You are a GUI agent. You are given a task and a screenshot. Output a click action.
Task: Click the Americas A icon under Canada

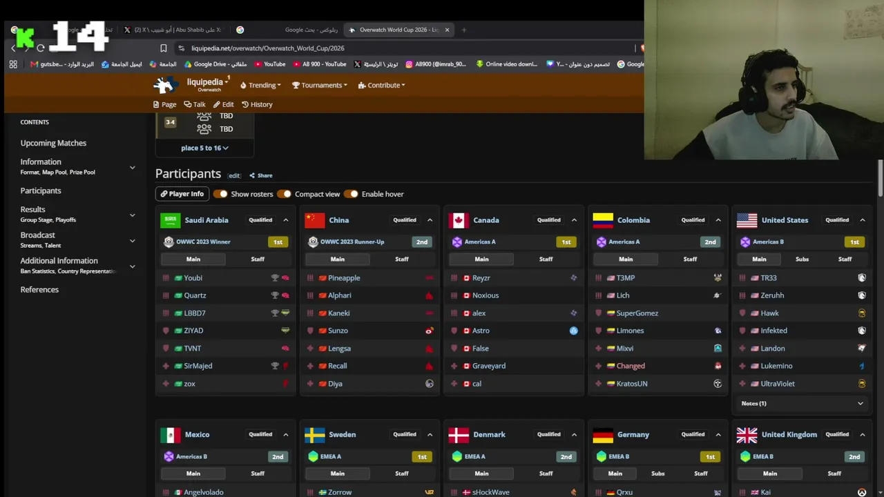pos(457,242)
